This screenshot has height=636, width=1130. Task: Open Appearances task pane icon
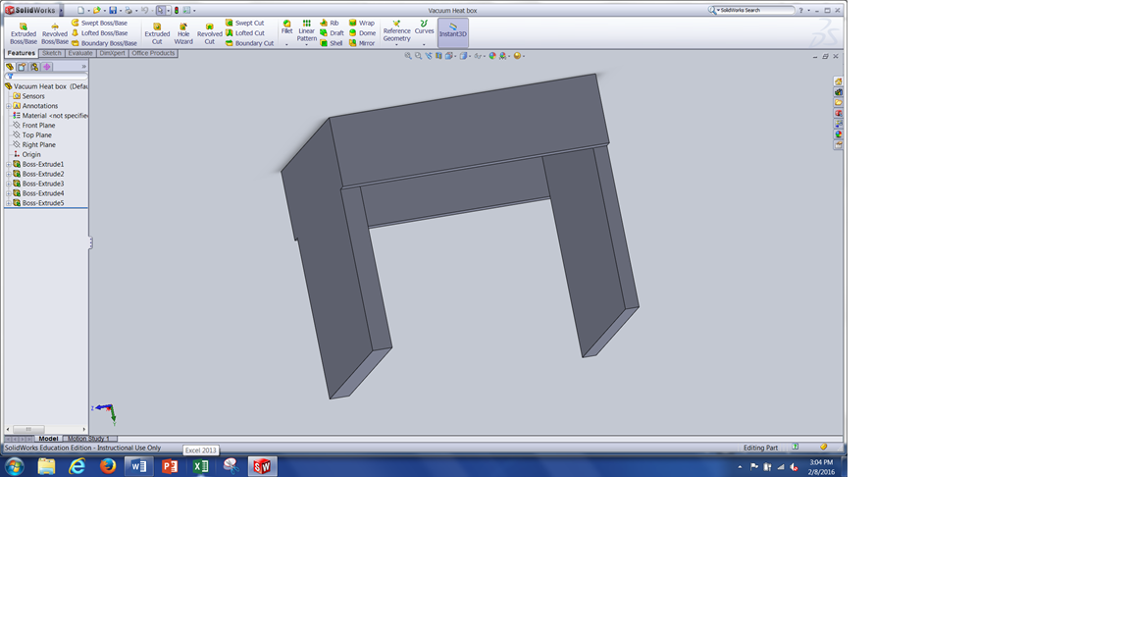pyautogui.click(x=838, y=134)
